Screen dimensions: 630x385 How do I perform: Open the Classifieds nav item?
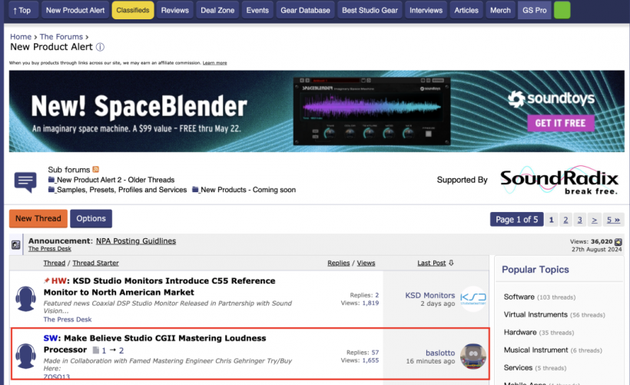(x=133, y=10)
